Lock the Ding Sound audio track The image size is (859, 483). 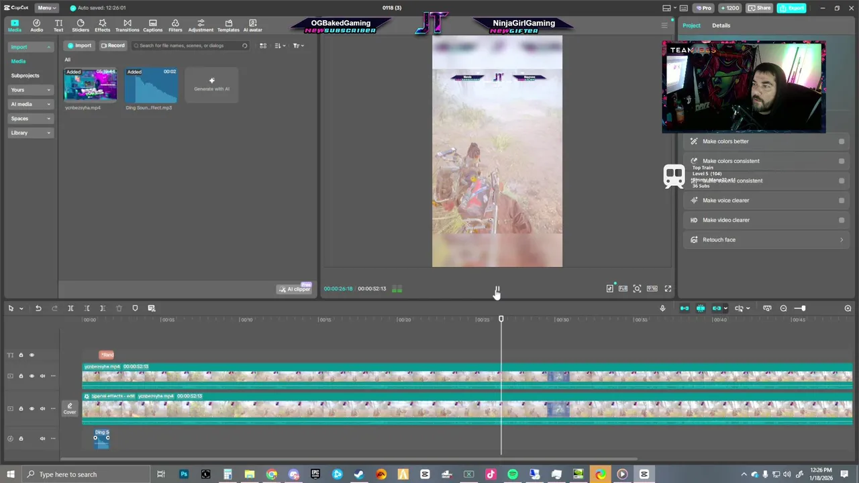(x=21, y=438)
